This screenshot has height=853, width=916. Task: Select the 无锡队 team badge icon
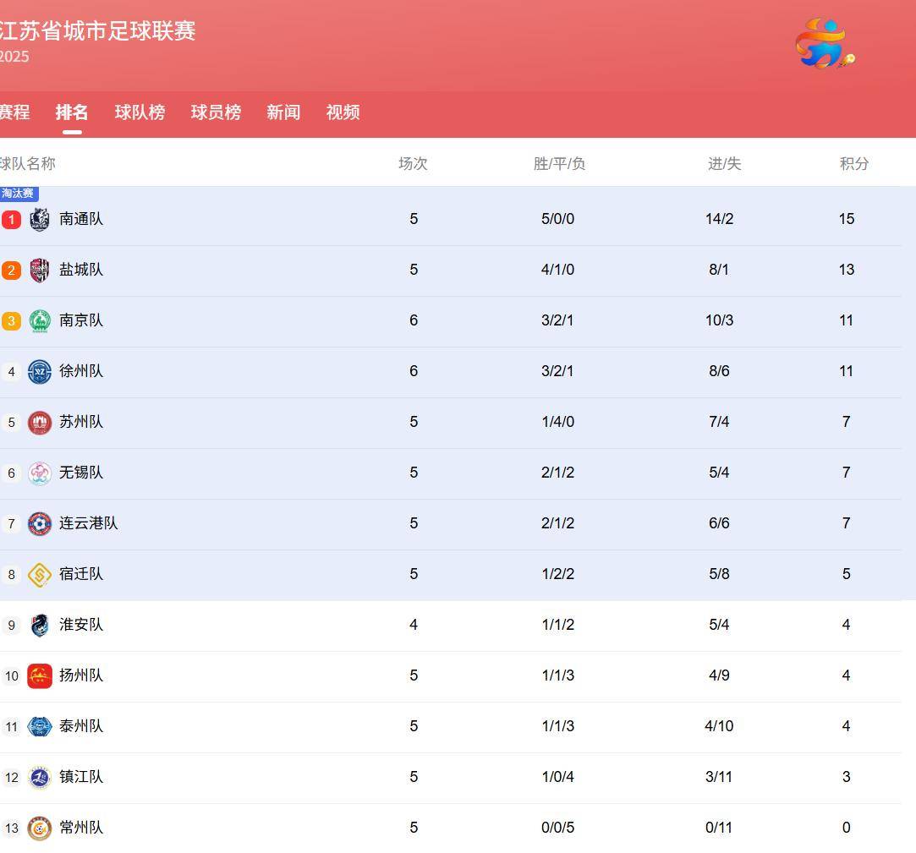(x=39, y=473)
